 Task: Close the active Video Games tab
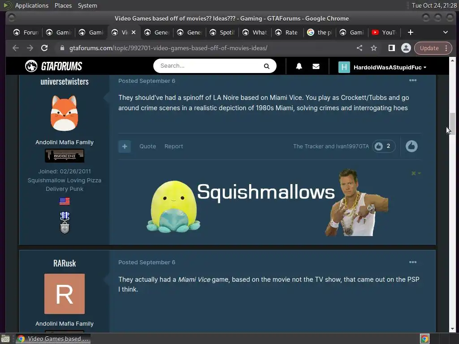pos(134,32)
